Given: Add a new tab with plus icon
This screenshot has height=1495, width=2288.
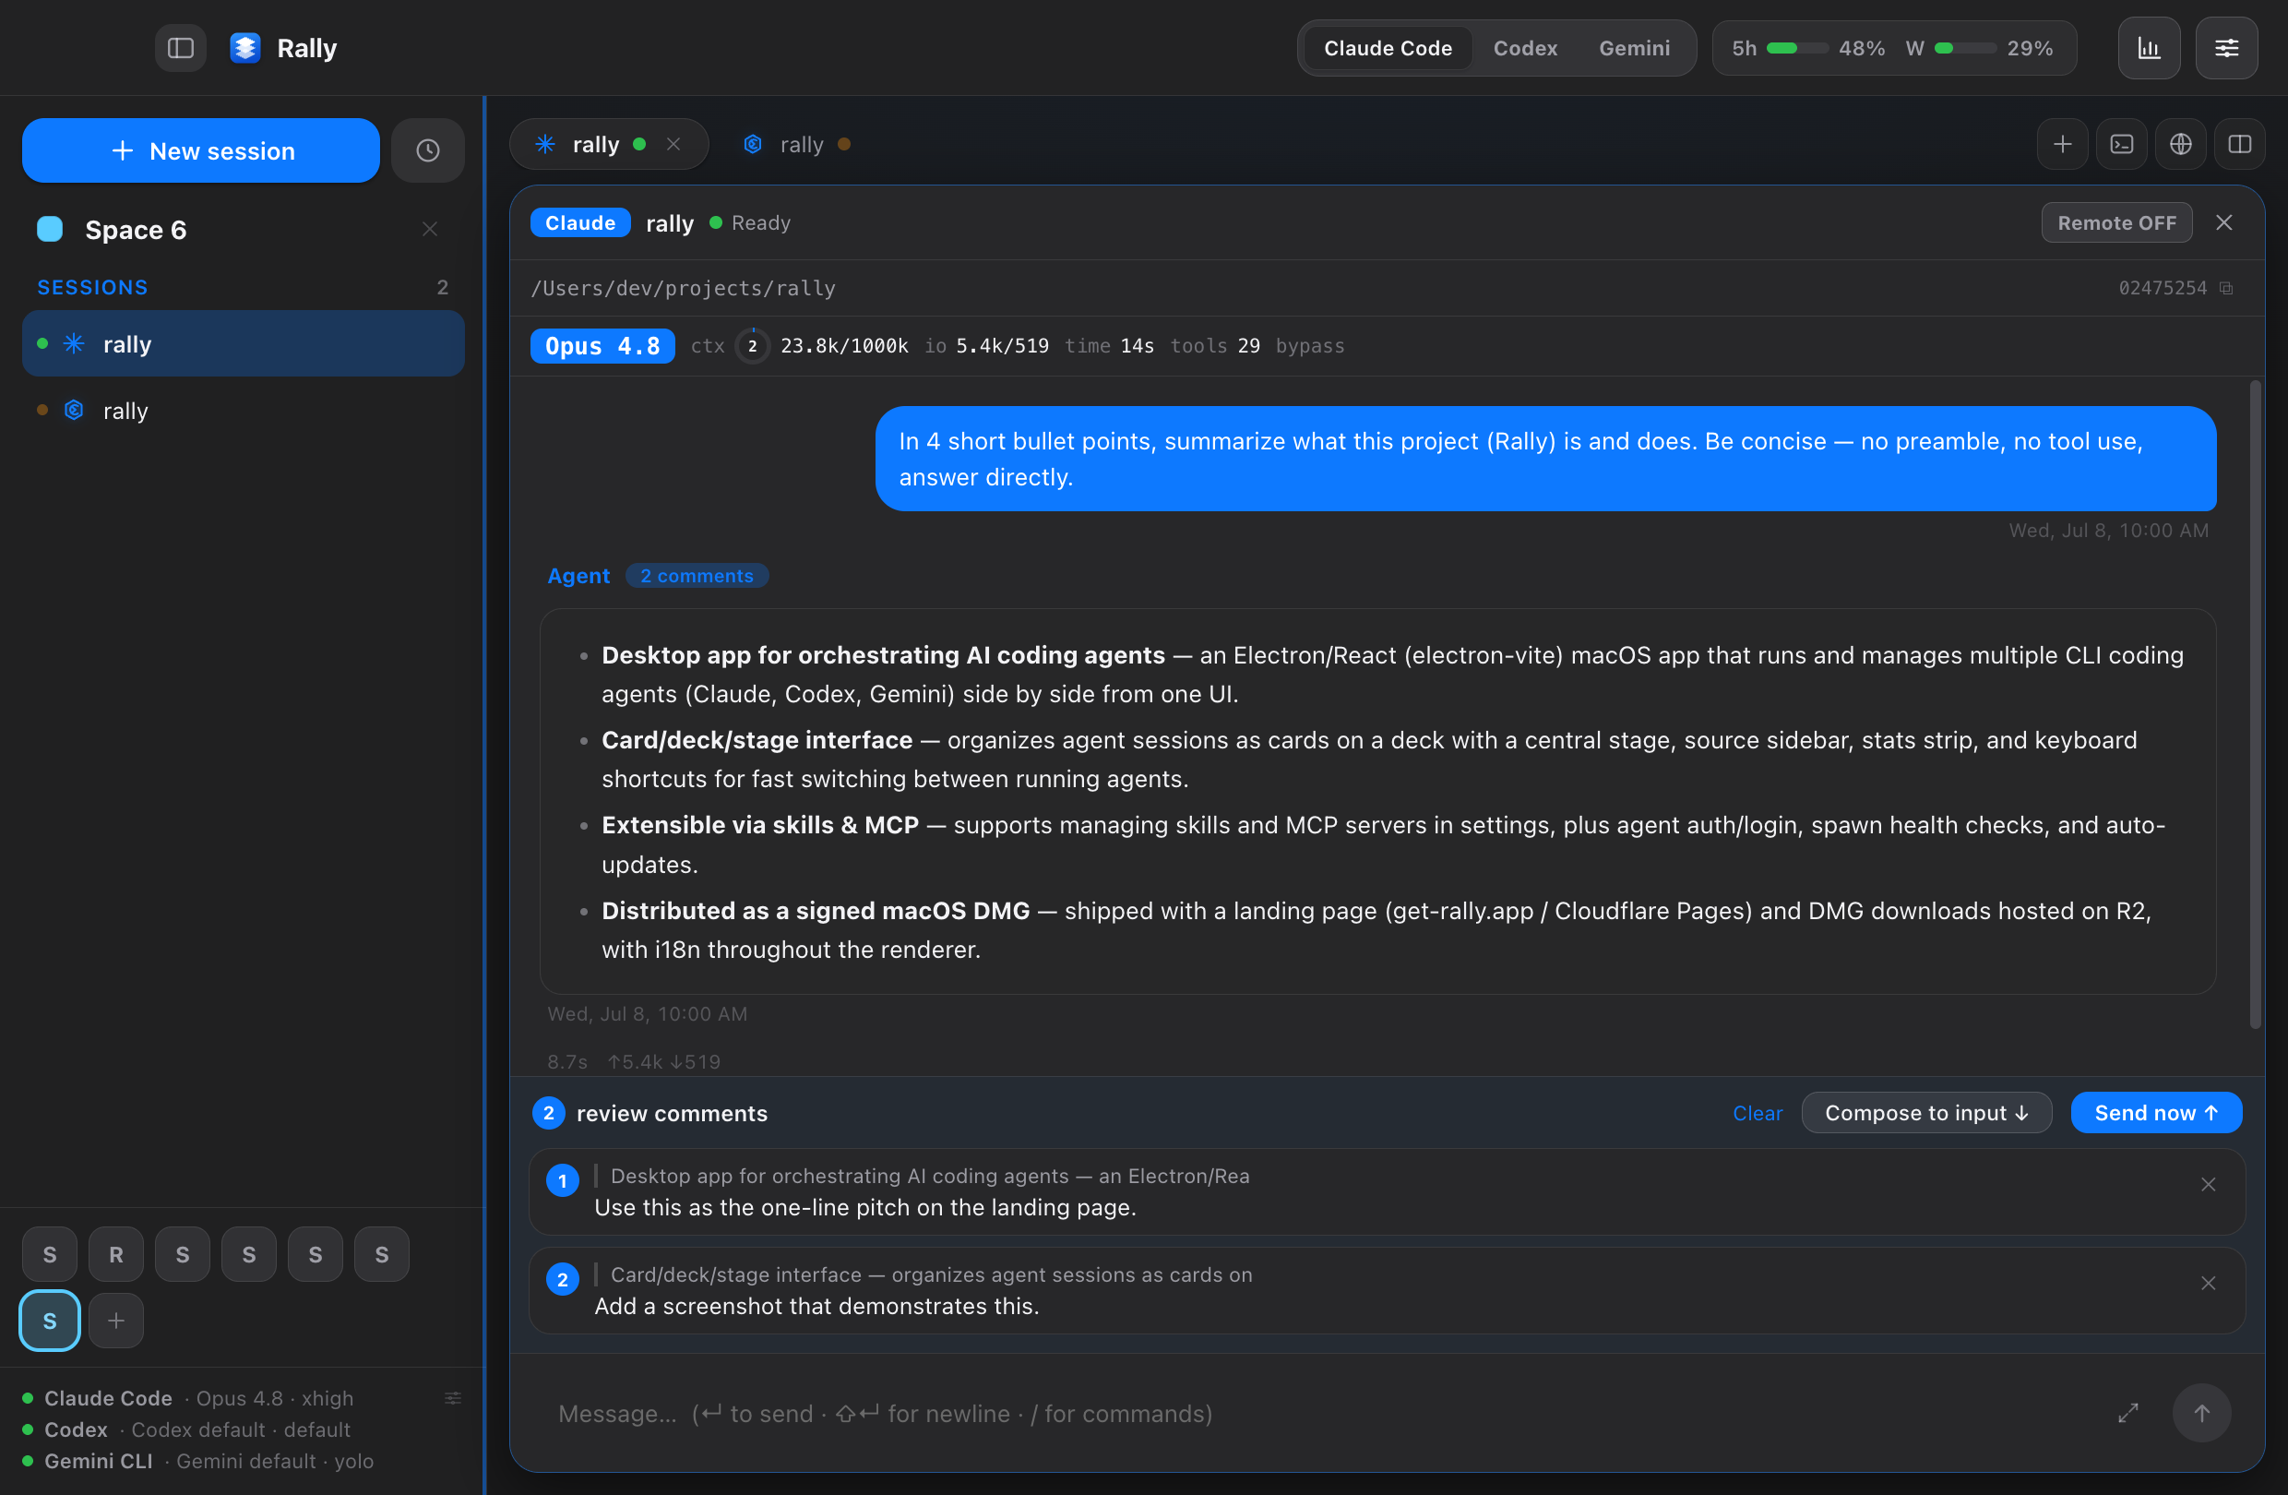Looking at the screenshot, I should coord(2062,144).
